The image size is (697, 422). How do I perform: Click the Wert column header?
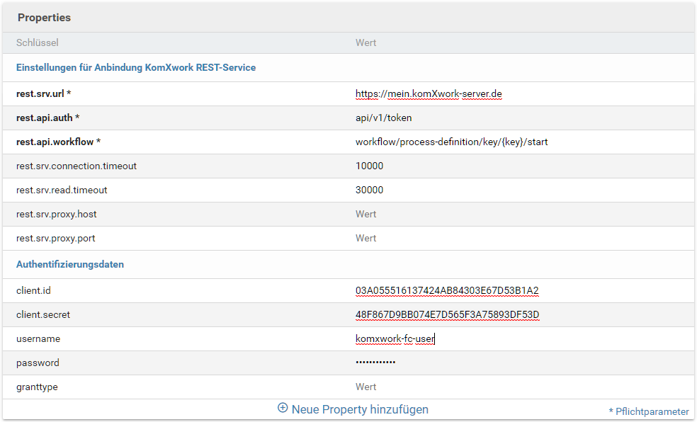[365, 43]
